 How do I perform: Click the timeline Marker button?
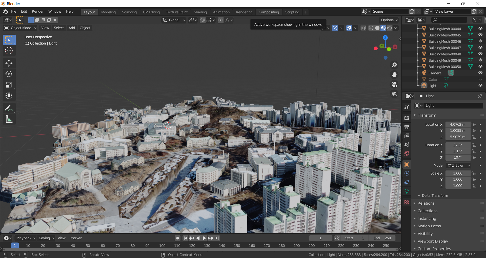(76, 238)
